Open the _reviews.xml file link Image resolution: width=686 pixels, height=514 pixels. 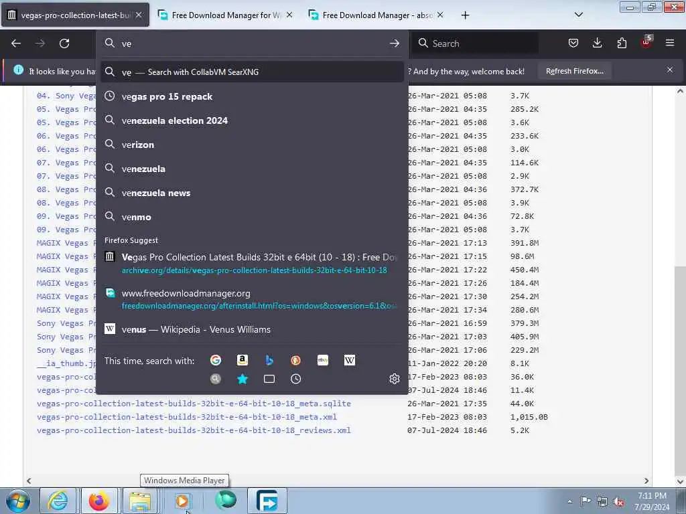[x=194, y=430]
